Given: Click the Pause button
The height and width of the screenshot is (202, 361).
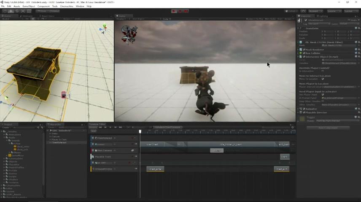Looking at the screenshot, I should [x=180, y=11].
